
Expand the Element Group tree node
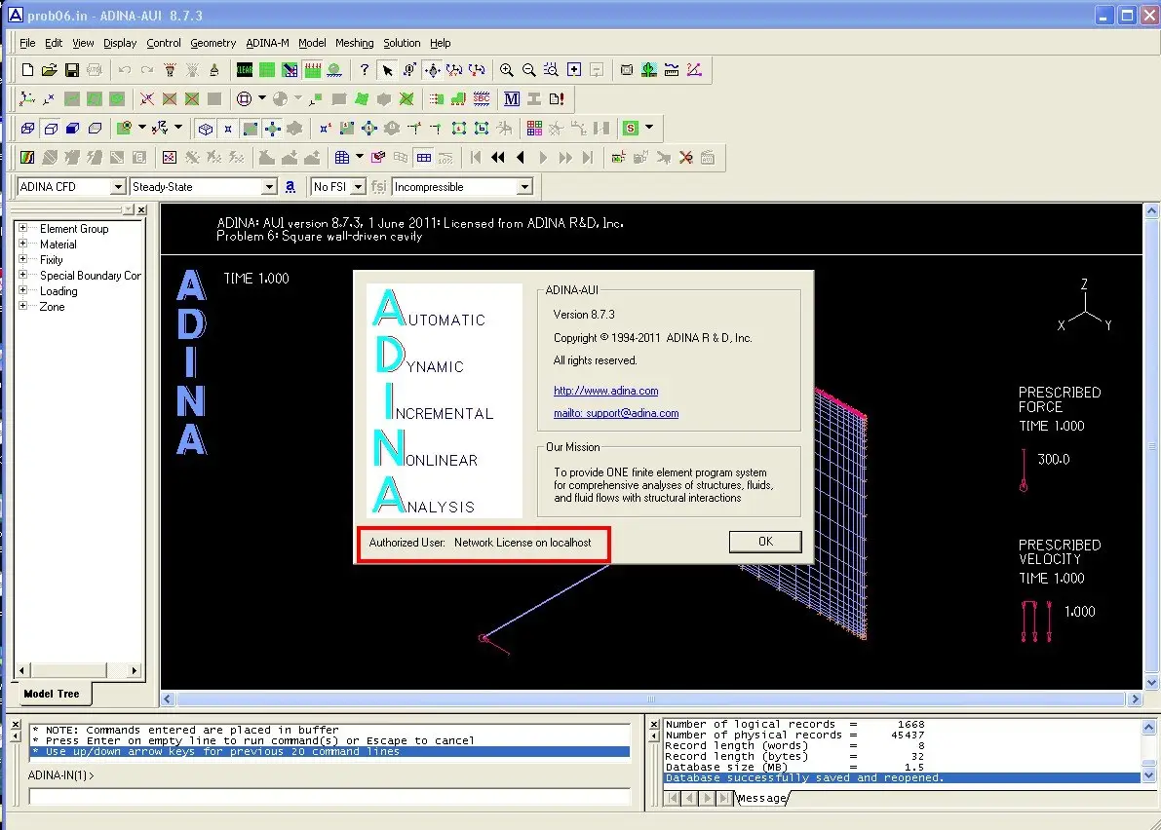tap(22, 229)
